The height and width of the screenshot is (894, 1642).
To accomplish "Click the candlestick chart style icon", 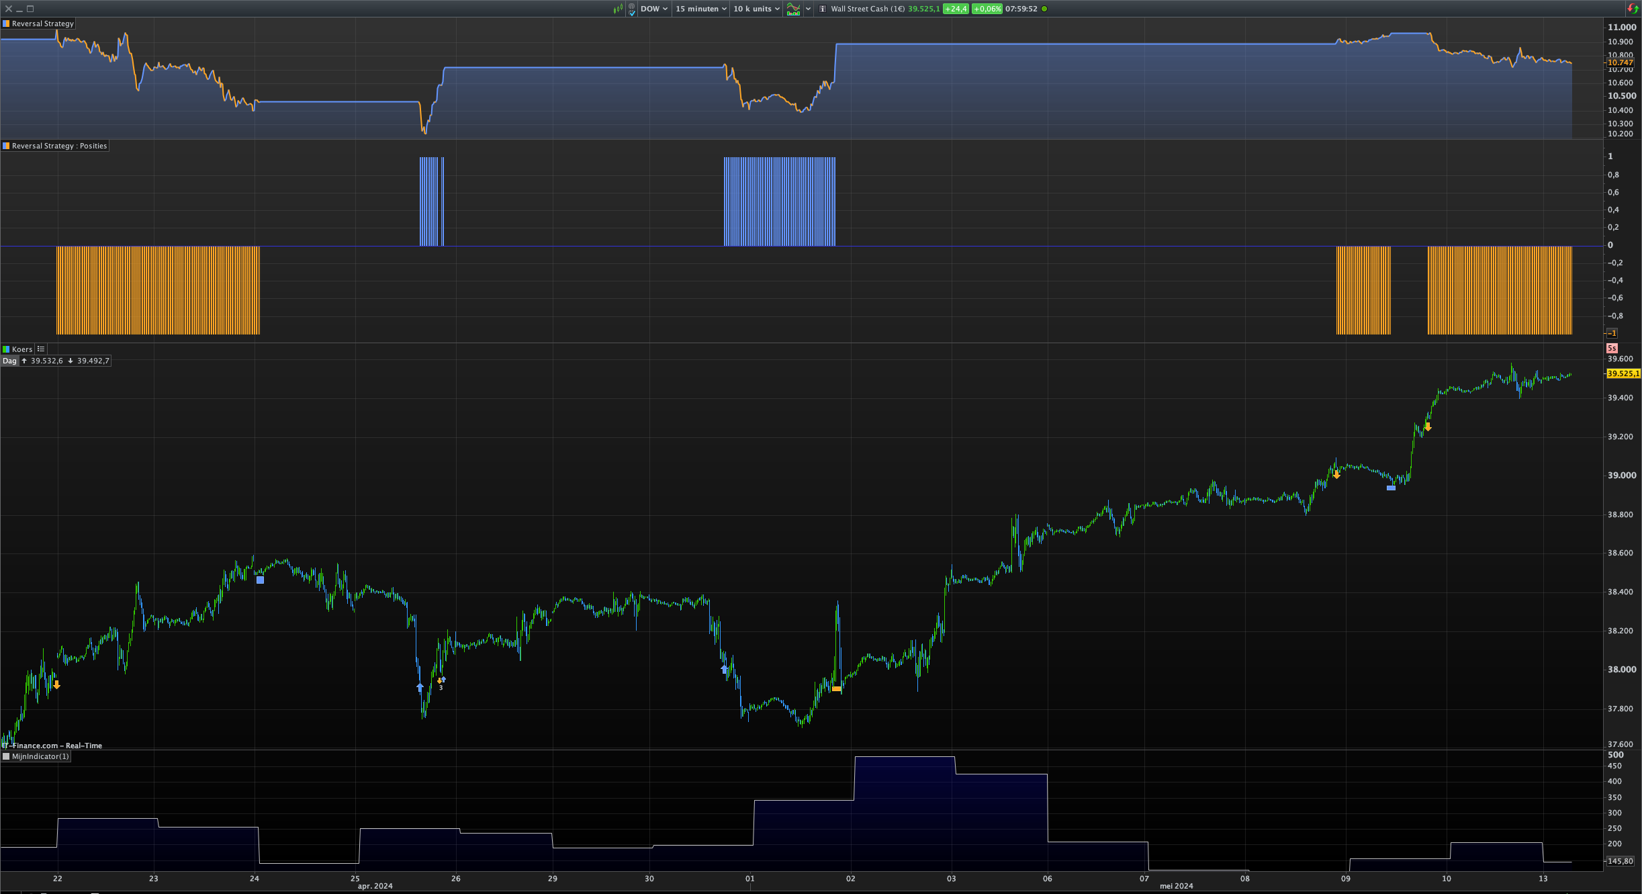I will click(618, 9).
